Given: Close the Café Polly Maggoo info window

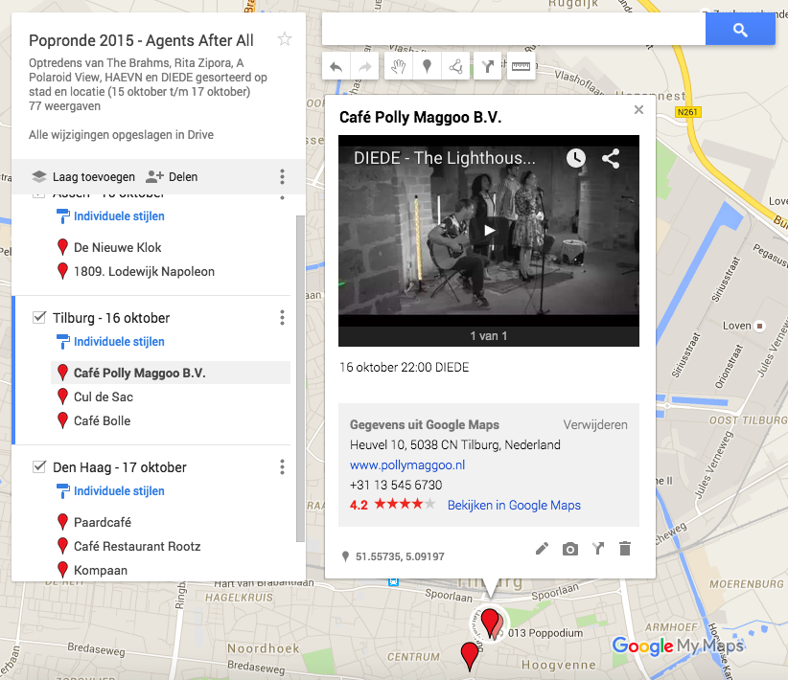Looking at the screenshot, I should [638, 109].
